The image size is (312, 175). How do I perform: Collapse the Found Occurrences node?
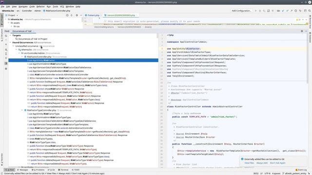pos(10,42)
